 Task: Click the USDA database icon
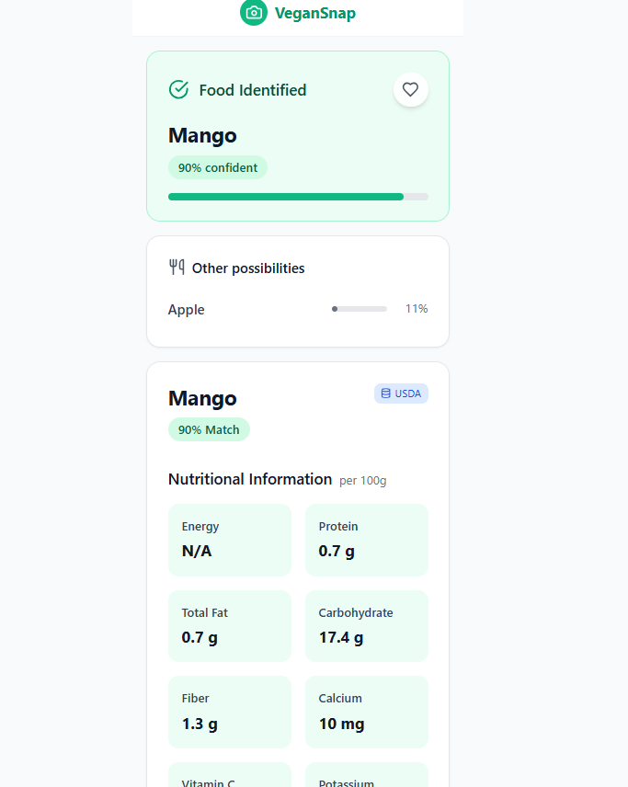click(386, 393)
